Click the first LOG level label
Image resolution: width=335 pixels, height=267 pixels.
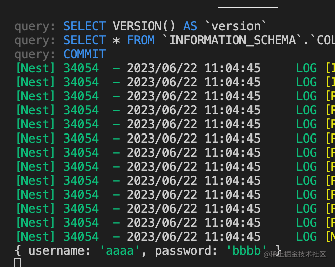click(306, 68)
